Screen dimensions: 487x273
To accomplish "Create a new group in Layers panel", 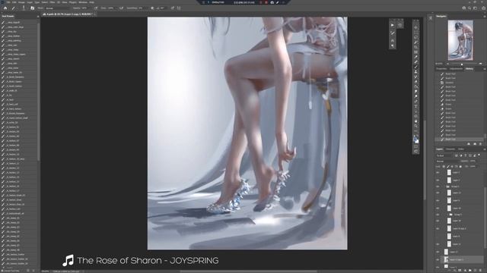I will 470,270.
